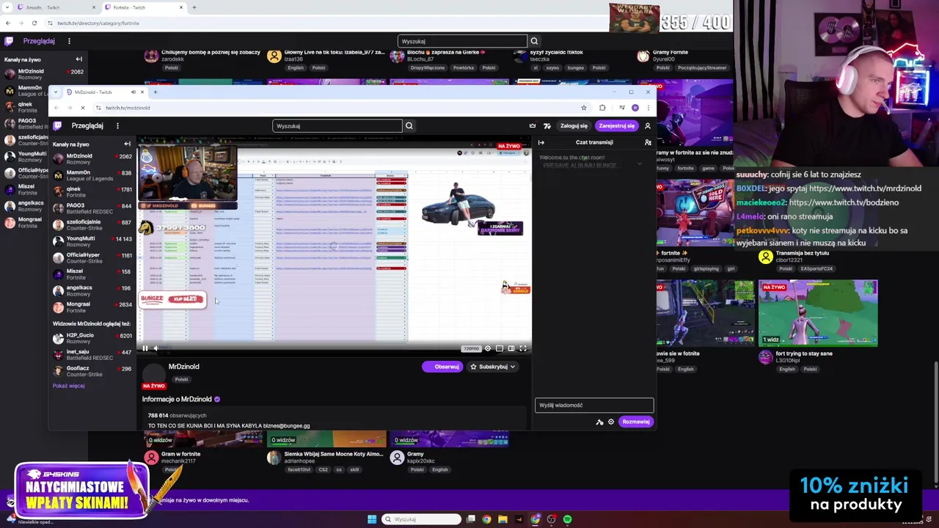The image size is (939, 528).
Task: Open File Explorer from the taskbar
Action: 503,519
